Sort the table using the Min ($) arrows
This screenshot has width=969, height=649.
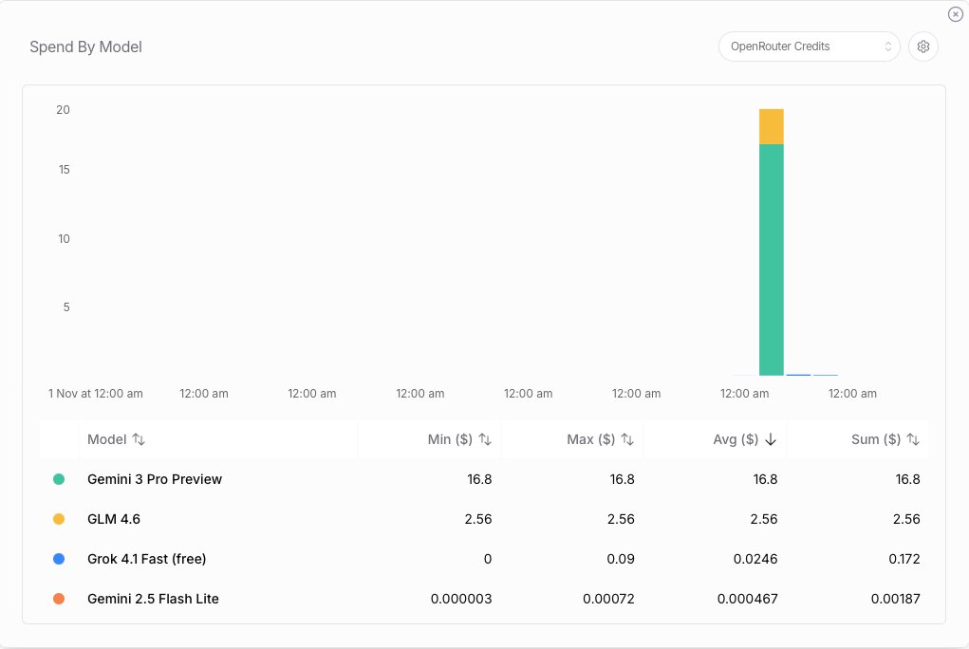click(484, 439)
